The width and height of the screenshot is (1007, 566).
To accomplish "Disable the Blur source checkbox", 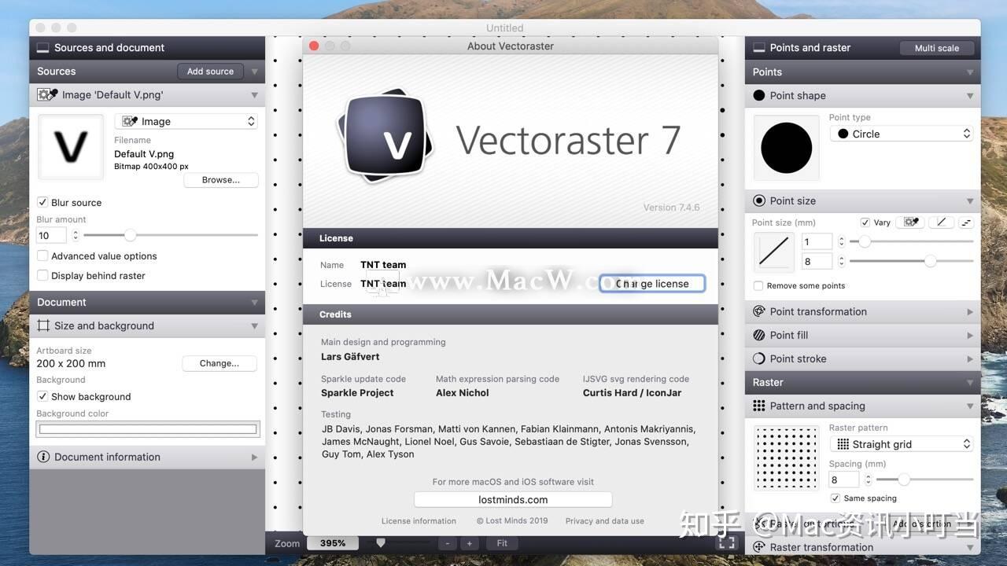I will (x=42, y=202).
